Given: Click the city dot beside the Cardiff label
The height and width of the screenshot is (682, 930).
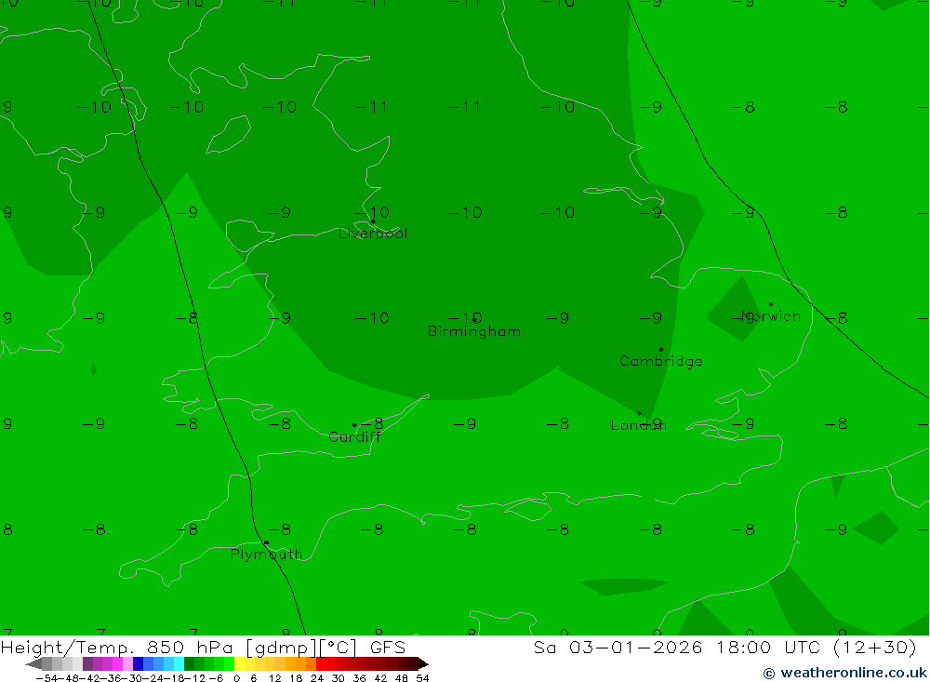Looking at the screenshot, I should pyautogui.click(x=354, y=425).
